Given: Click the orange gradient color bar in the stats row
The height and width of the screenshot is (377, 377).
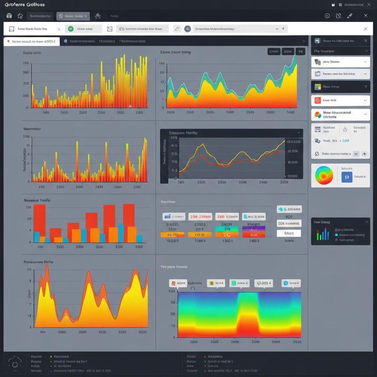Looking at the screenshot, I should (172, 234).
